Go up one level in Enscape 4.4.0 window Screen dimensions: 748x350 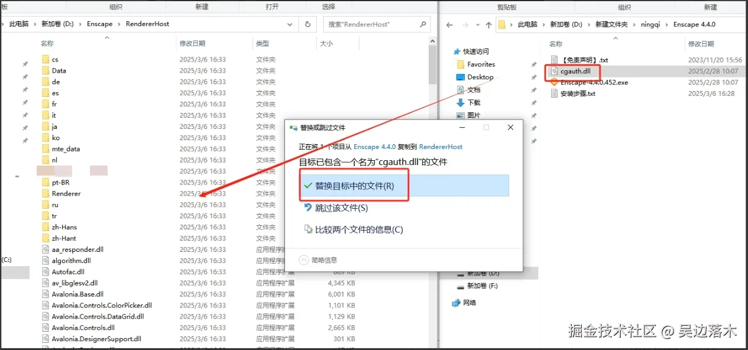coord(488,25)
